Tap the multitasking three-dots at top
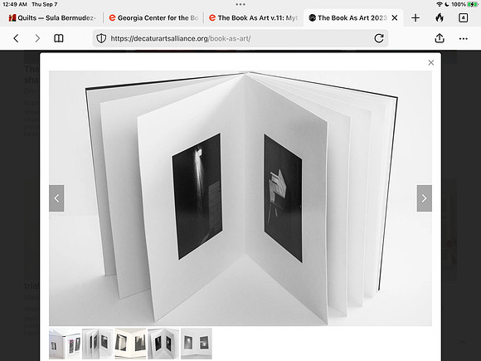The image size is (481, 361). 240,4
